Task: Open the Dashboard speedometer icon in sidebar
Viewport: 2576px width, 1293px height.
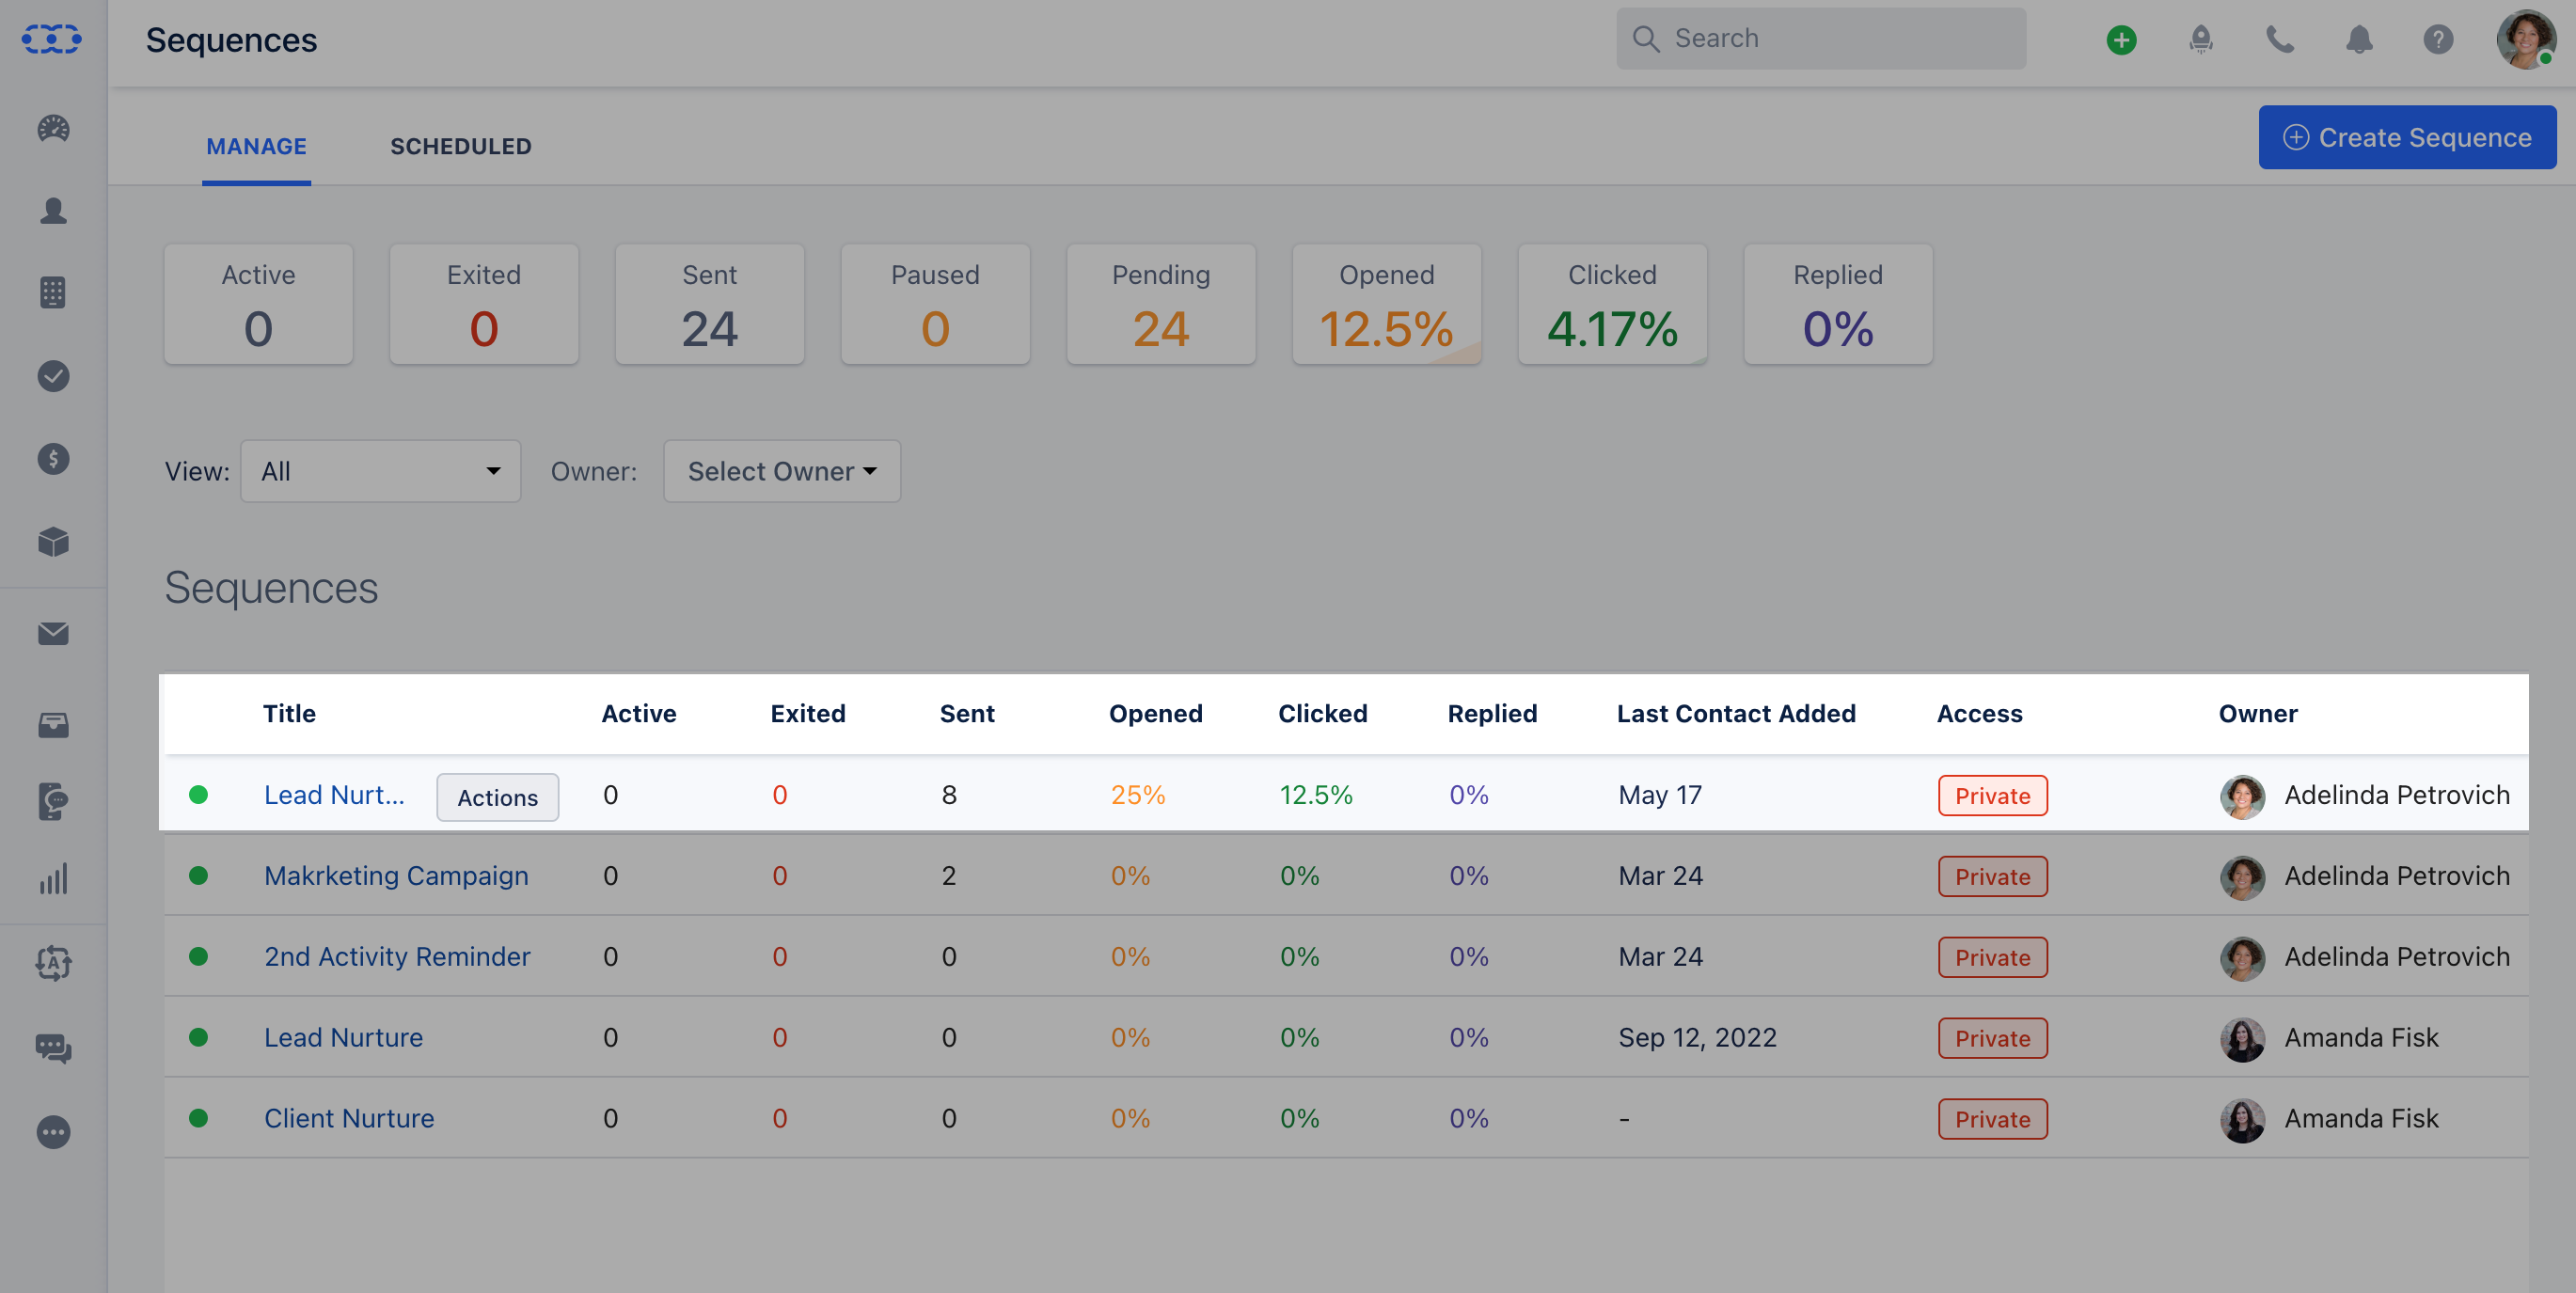Action: point(53,129)
